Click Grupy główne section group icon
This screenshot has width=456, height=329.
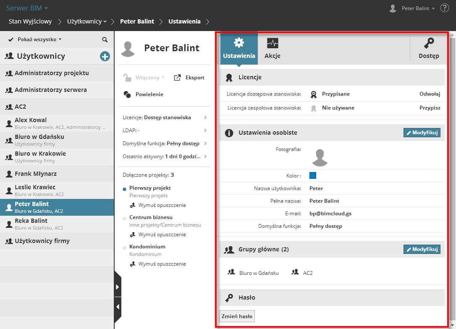pyautogui.click(x=229, y=250)
